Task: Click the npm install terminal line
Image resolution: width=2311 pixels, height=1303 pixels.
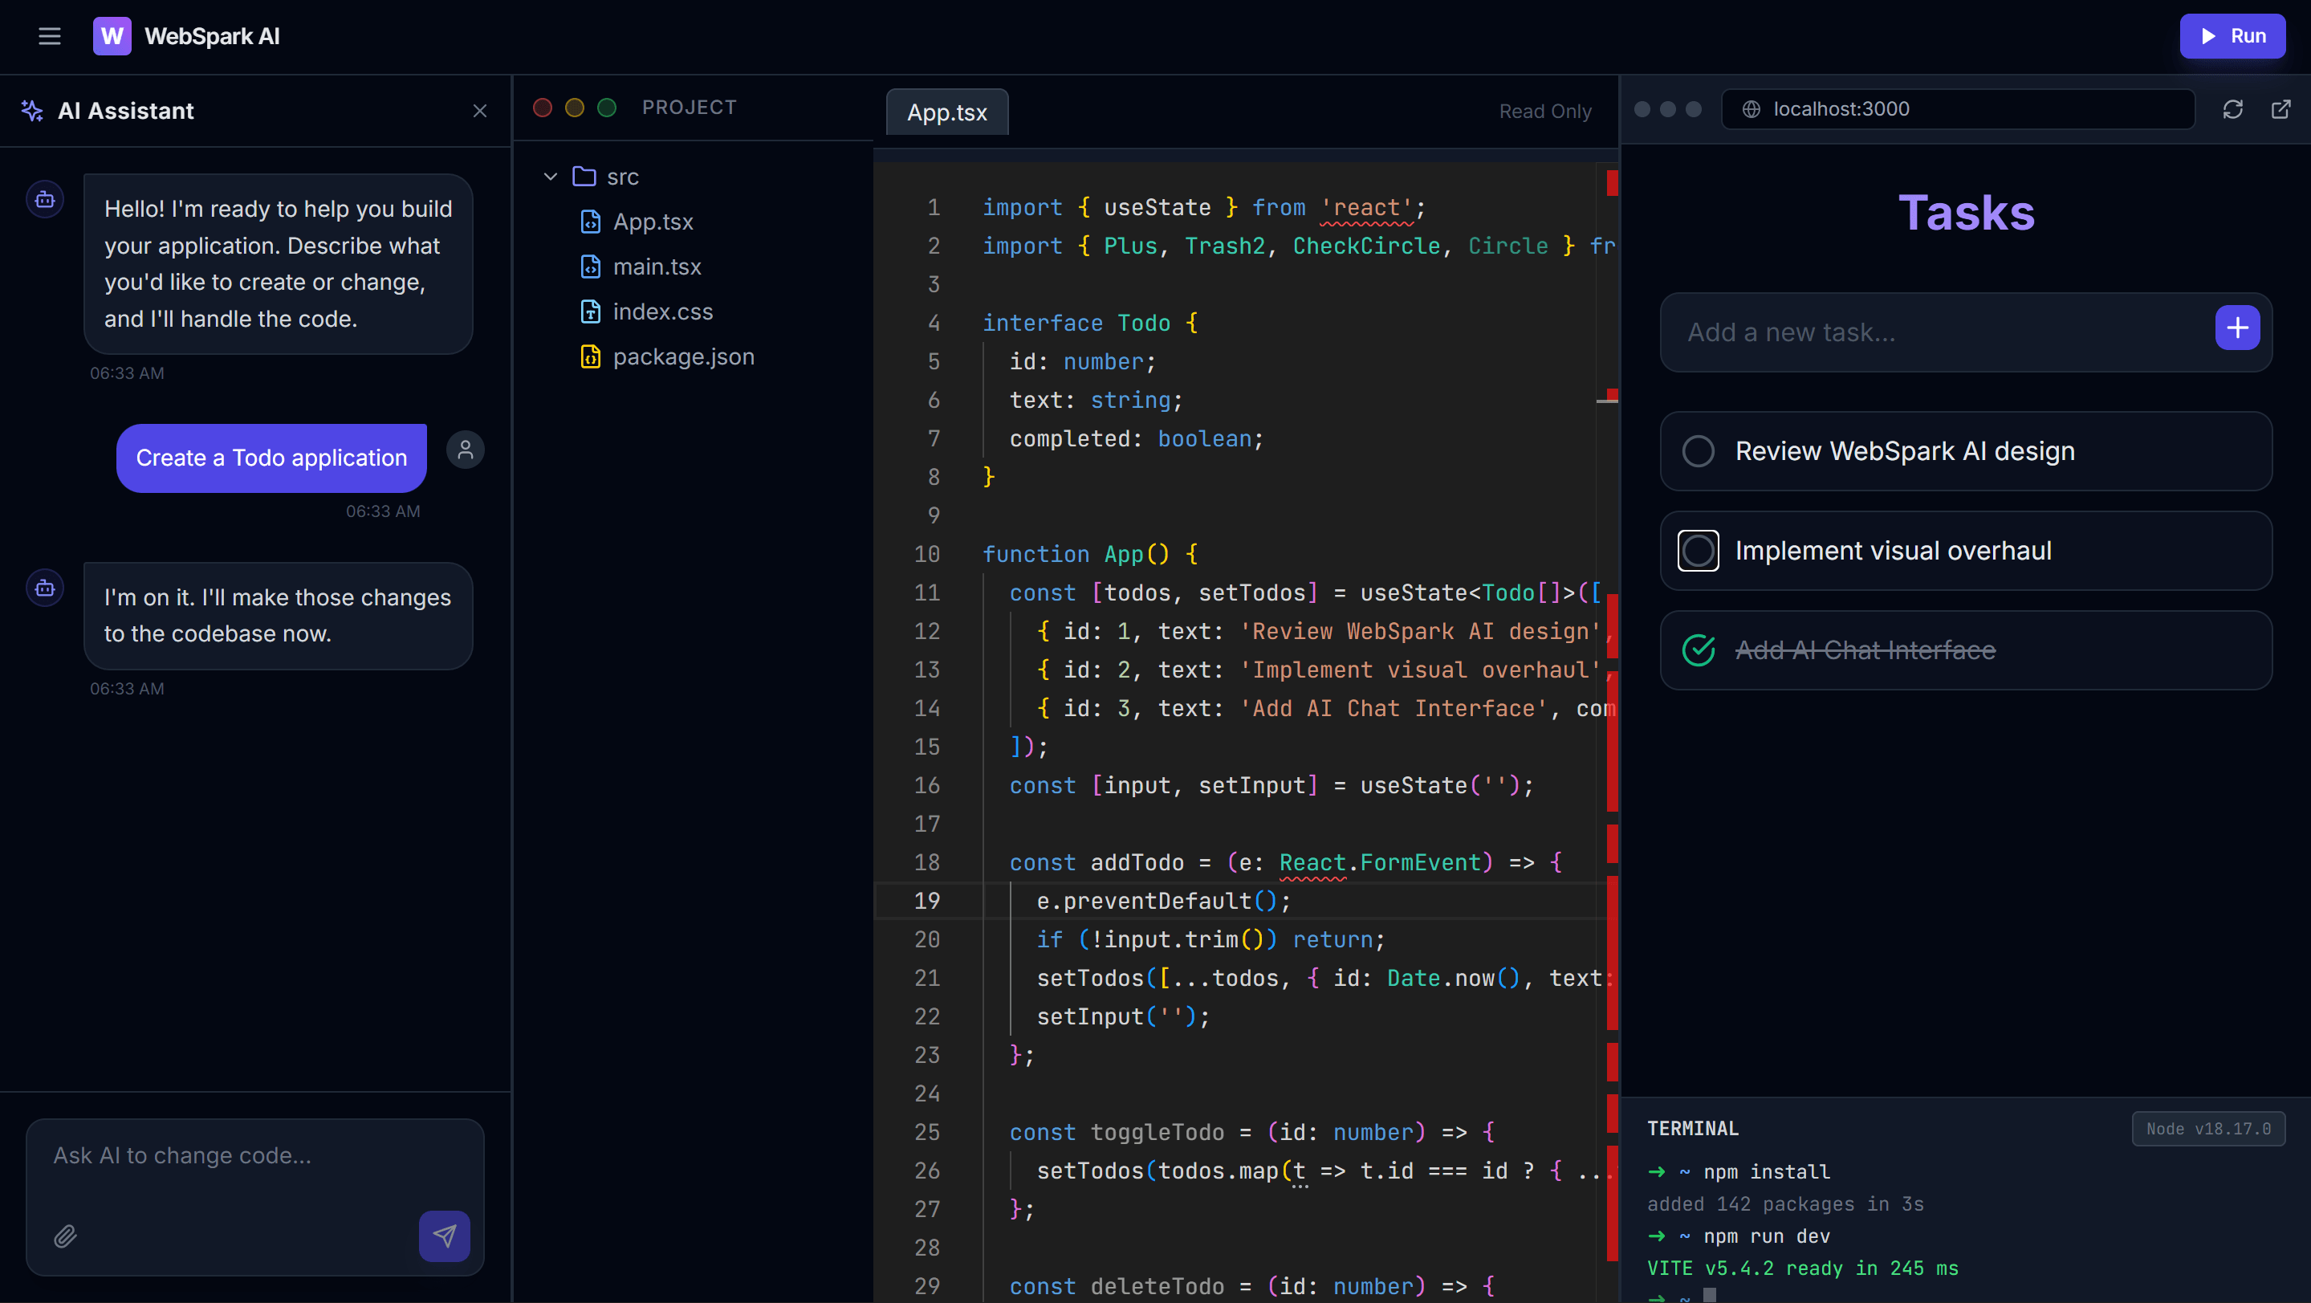Action: point(1739,1172)
